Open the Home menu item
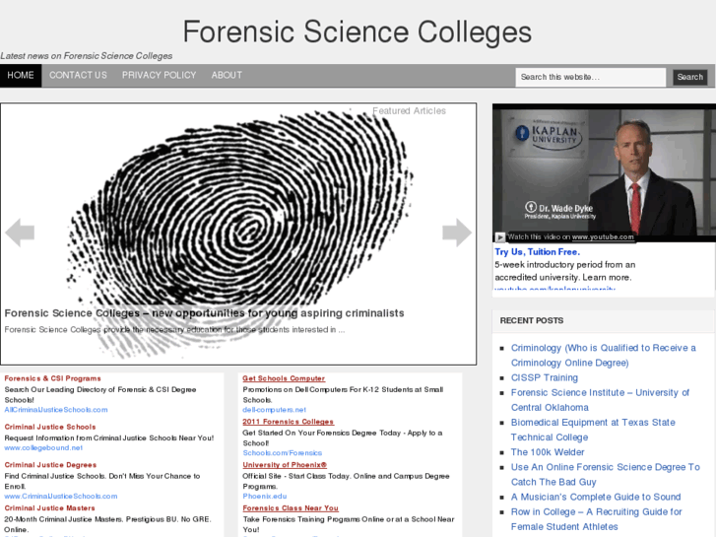The height and width of the screenshot is (537, 716). click(21, 76)
